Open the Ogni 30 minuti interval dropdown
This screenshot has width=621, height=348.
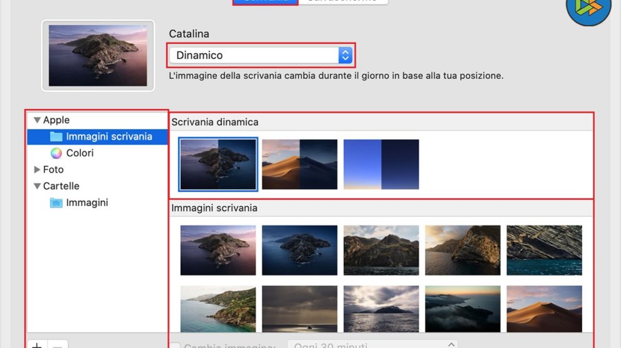point(372,344)
